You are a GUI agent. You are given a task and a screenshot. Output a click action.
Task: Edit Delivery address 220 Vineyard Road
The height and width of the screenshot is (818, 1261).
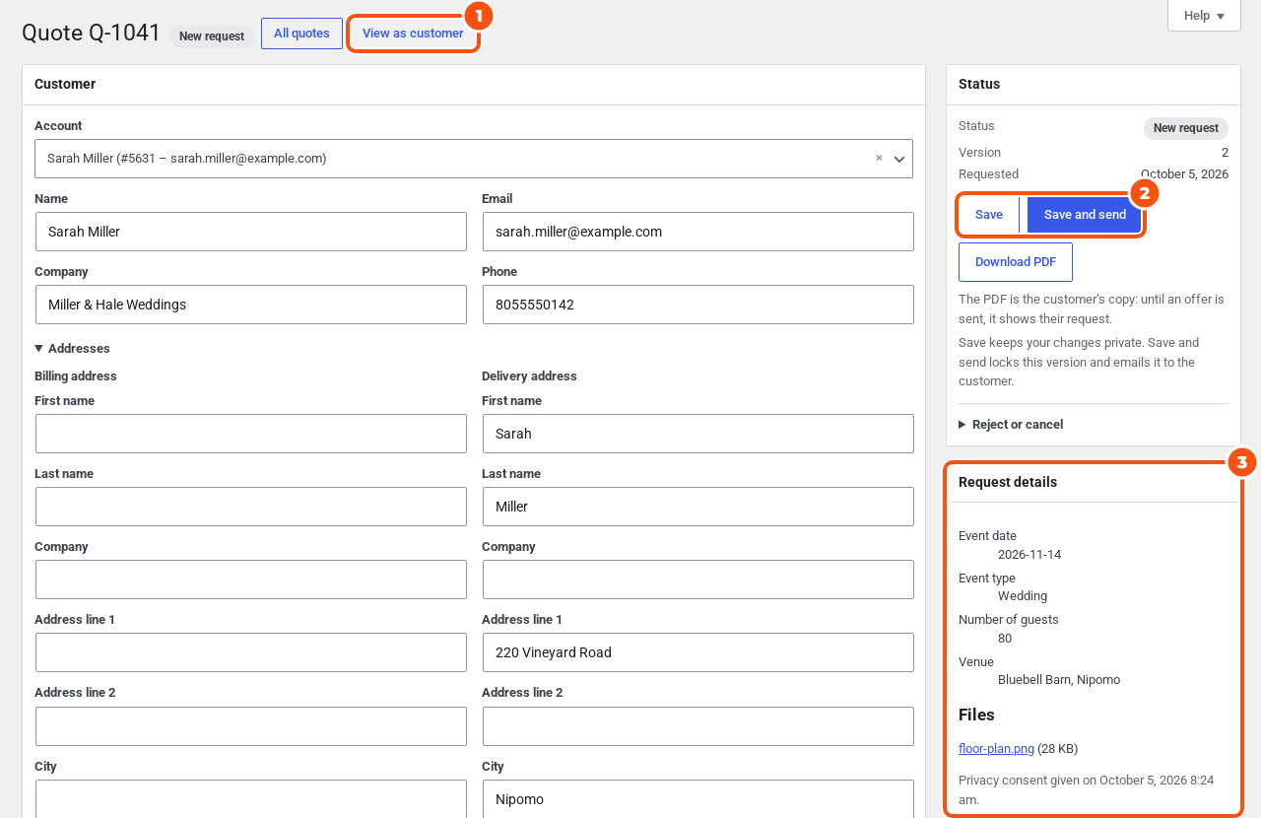click(698, 652)
